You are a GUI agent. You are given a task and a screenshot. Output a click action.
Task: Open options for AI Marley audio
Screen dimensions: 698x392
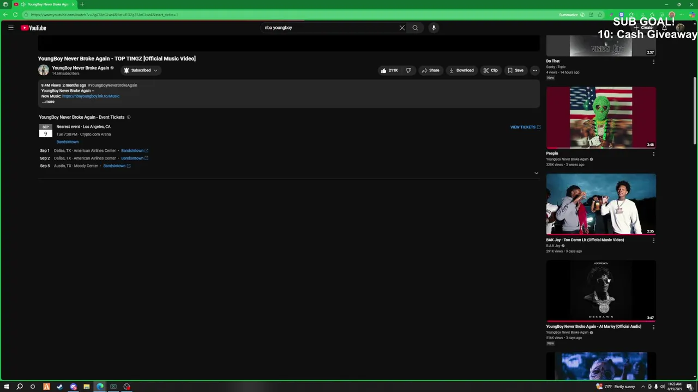pyautogui.click(x=653, y=327)
